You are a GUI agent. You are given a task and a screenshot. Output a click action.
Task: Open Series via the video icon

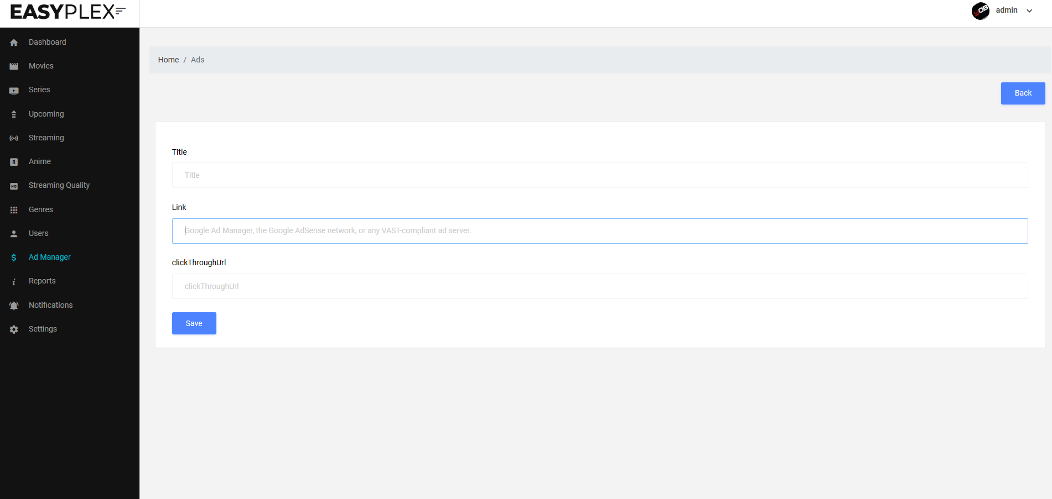(14, 90)
